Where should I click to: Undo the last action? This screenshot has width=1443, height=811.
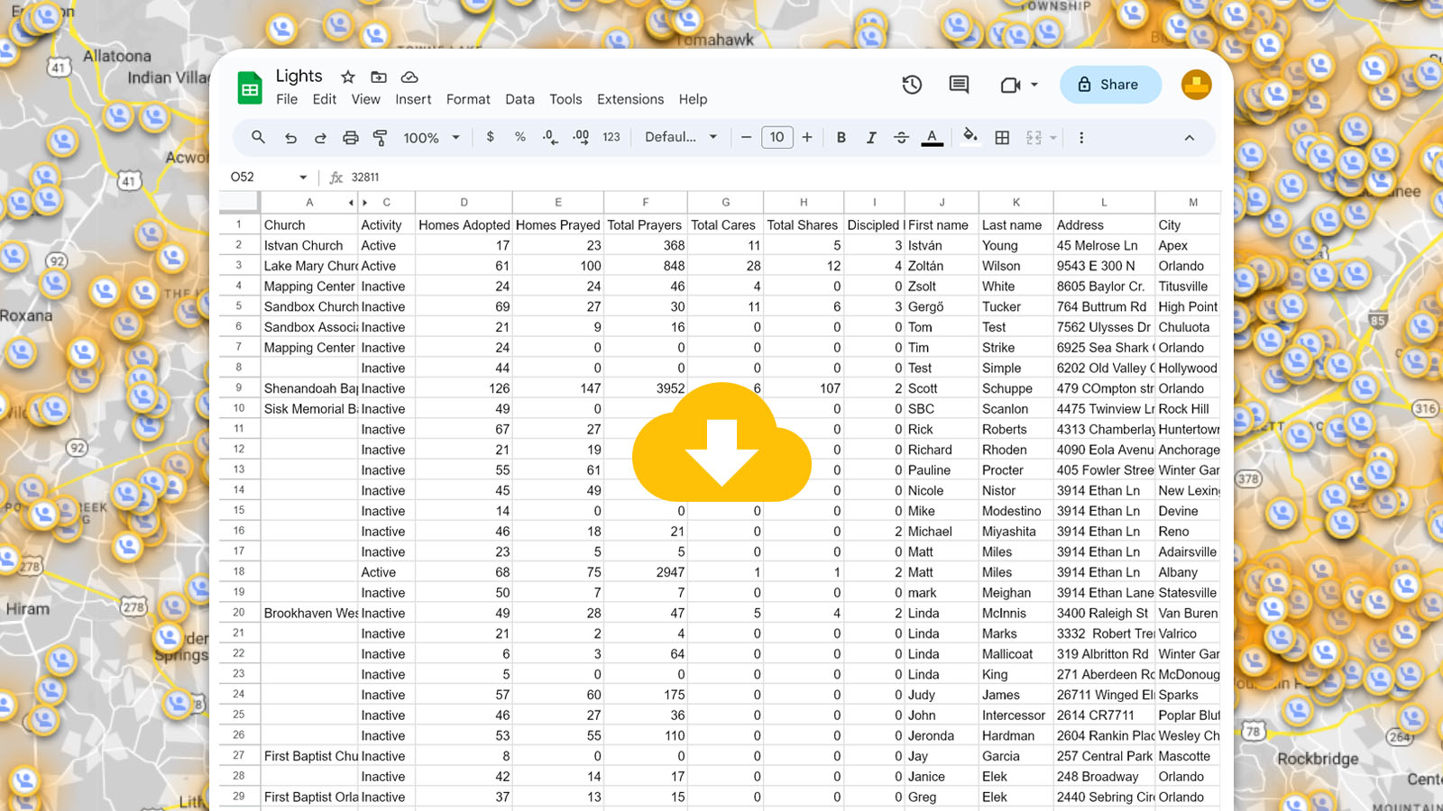[x=290, y=138]
